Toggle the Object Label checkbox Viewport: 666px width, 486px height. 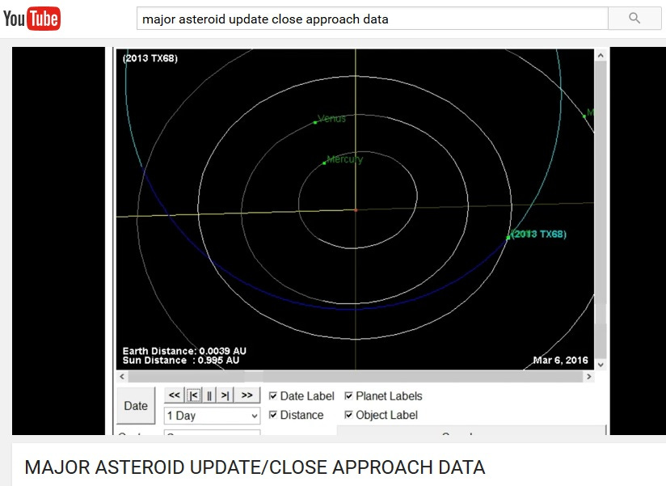[x=348, y=415]
